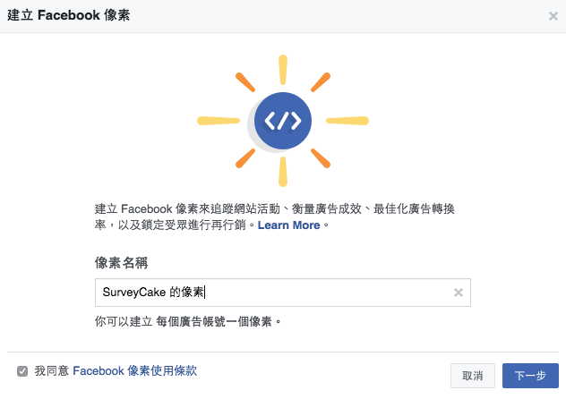Open the Facebook 像素使用條款 link
Viewport: 566px width, 399px height.
[134, 370]
